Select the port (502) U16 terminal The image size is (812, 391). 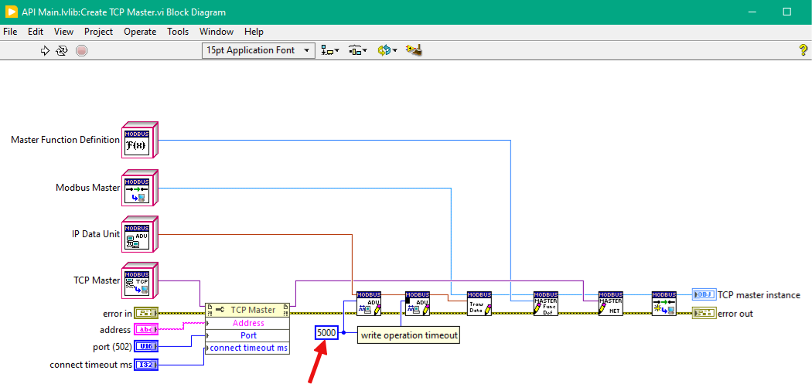pyautogui.click(x=147, y=346)
